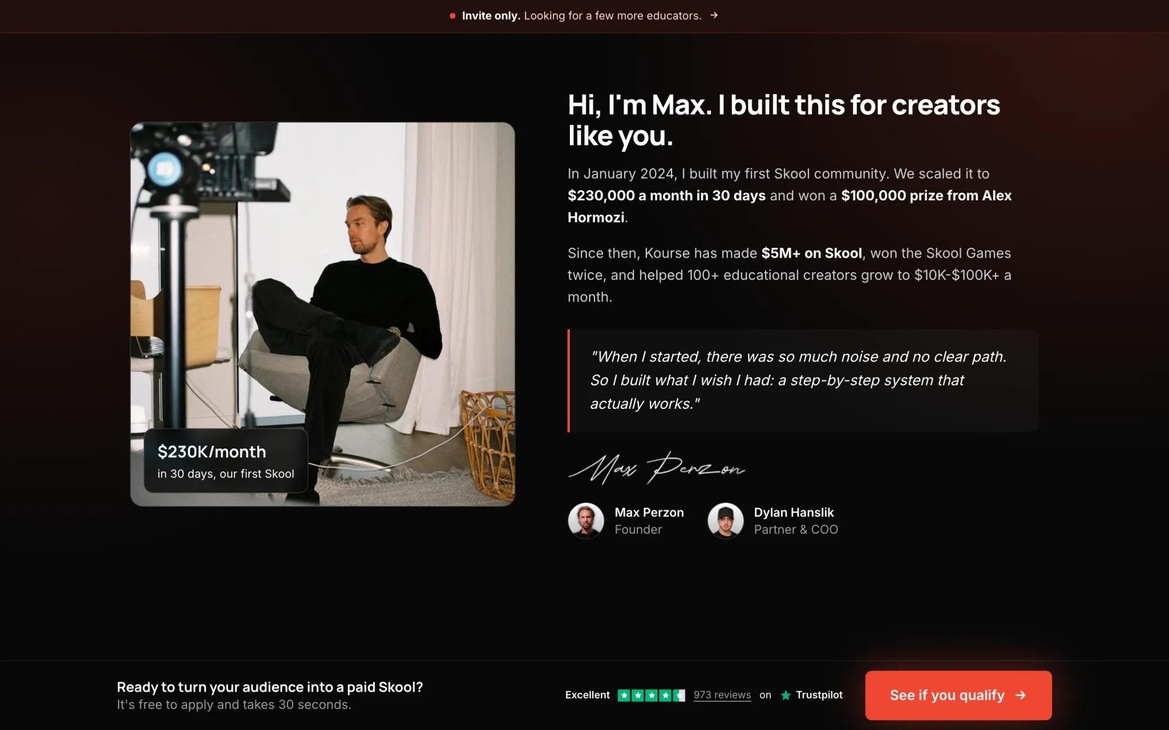Click the '$230K/month' badge on the photo
Viewport: 1169px width, 730px height.
[226, 461]
